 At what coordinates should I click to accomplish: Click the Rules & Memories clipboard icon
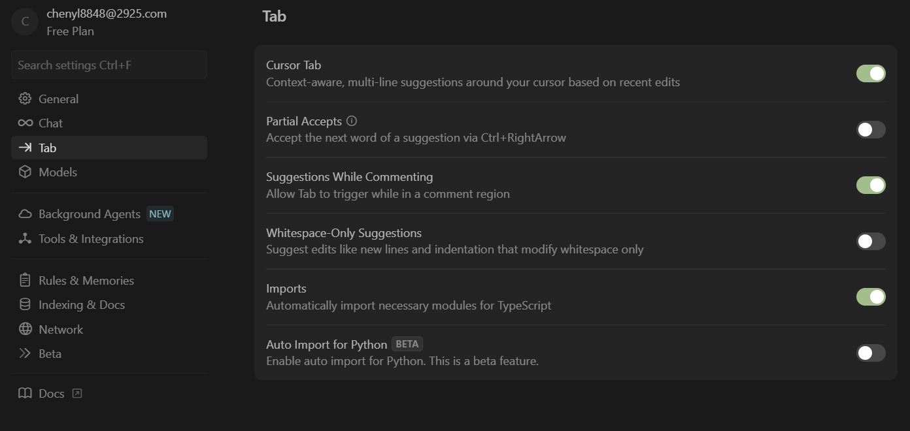click(25, 280)
